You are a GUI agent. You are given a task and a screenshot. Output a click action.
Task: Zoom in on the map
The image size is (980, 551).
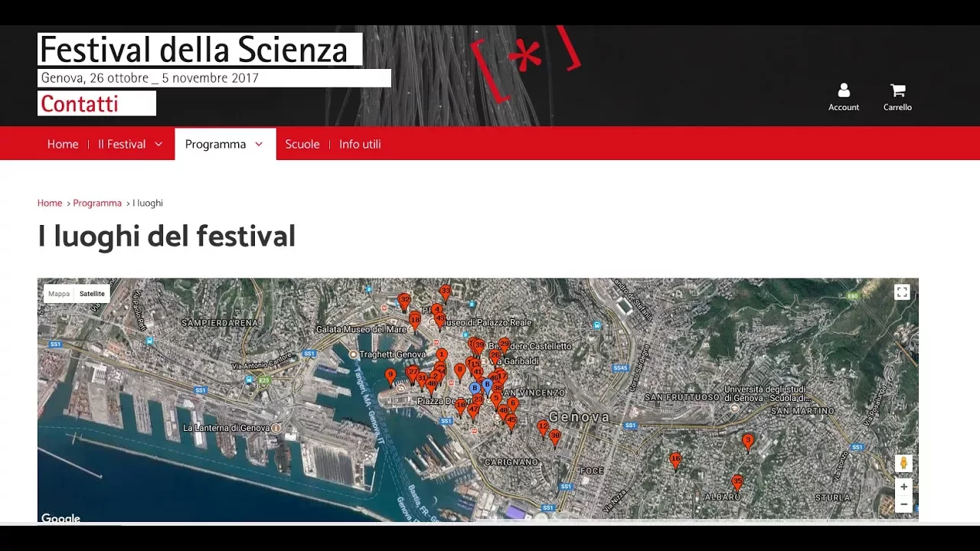pos(903,487)
